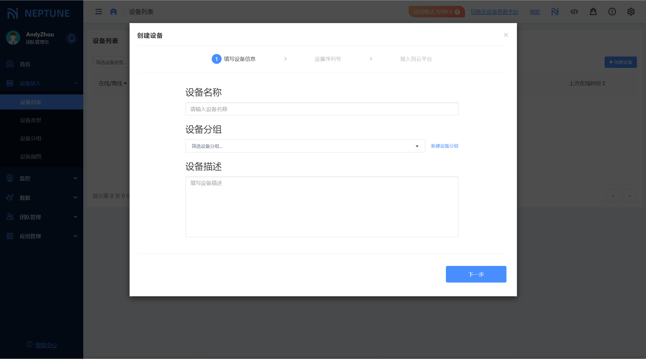Open the settings gear icon
Viewport: 646px width, 359px height.
click(631, 12)
